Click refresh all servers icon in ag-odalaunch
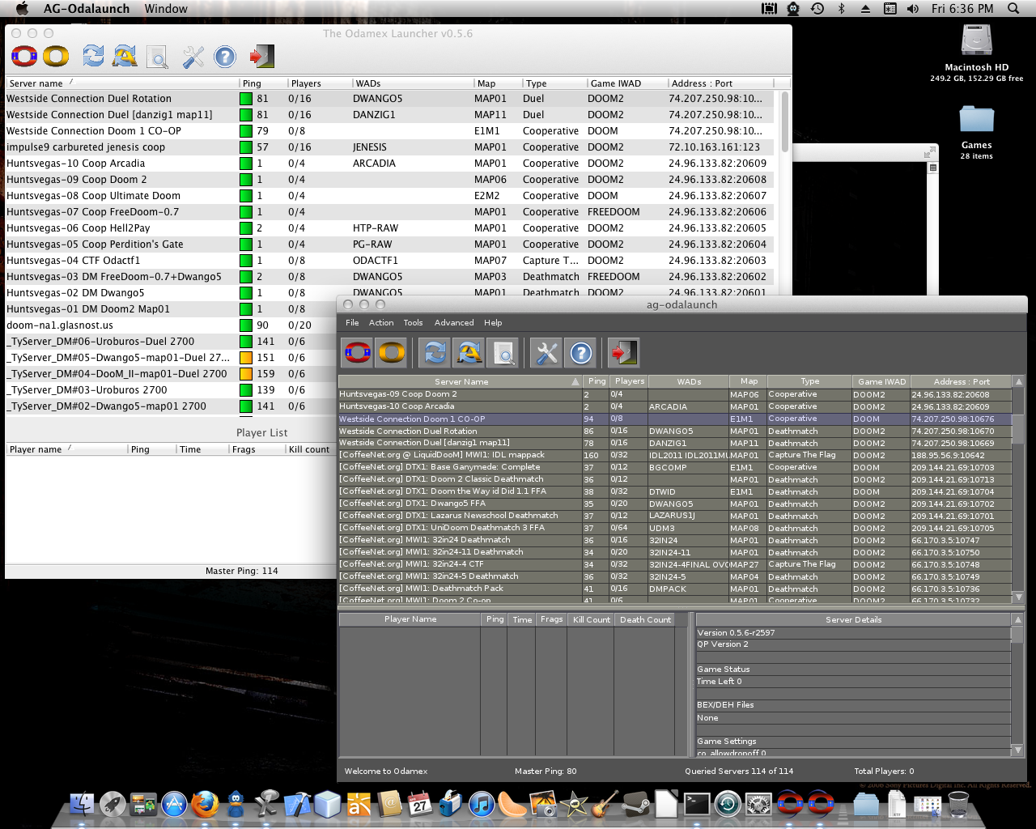Screen dimensions: 1036x829 [x=469, y=353]
